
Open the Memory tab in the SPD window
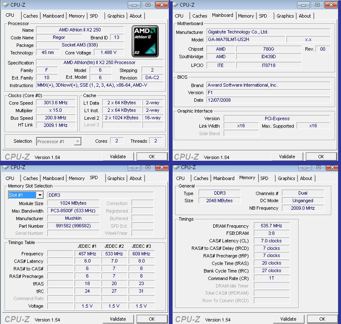[77, 178]
